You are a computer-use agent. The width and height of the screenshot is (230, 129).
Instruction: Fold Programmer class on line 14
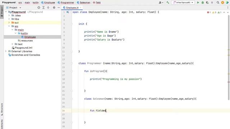click(x=72, y=63)
